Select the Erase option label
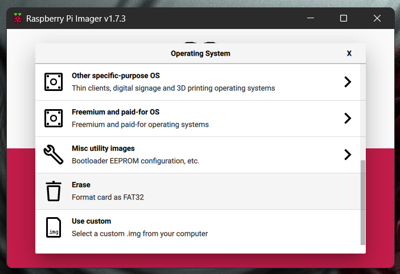The width and height of the screenshot is (400, 274). tap(81, 185)
